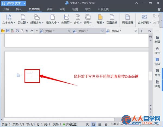This screenshot has height=127, width=163.
Task: Open the Paper Orientation (纸张方向) tool
Action: 37,19
